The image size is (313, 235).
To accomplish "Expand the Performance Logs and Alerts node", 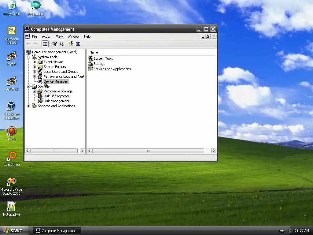I will pyautogui.click(x=34, y=76).
